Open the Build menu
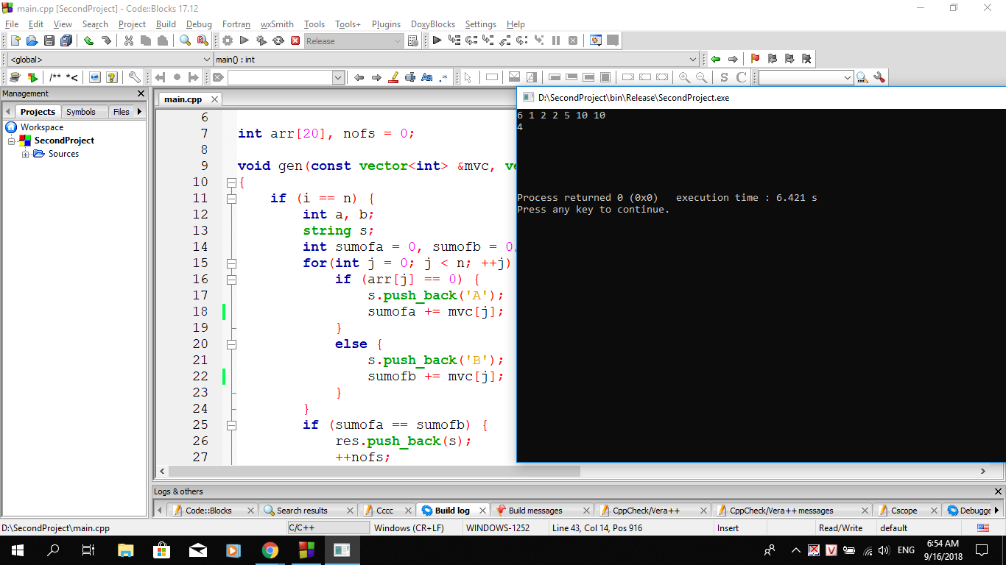 click(166, 24)
